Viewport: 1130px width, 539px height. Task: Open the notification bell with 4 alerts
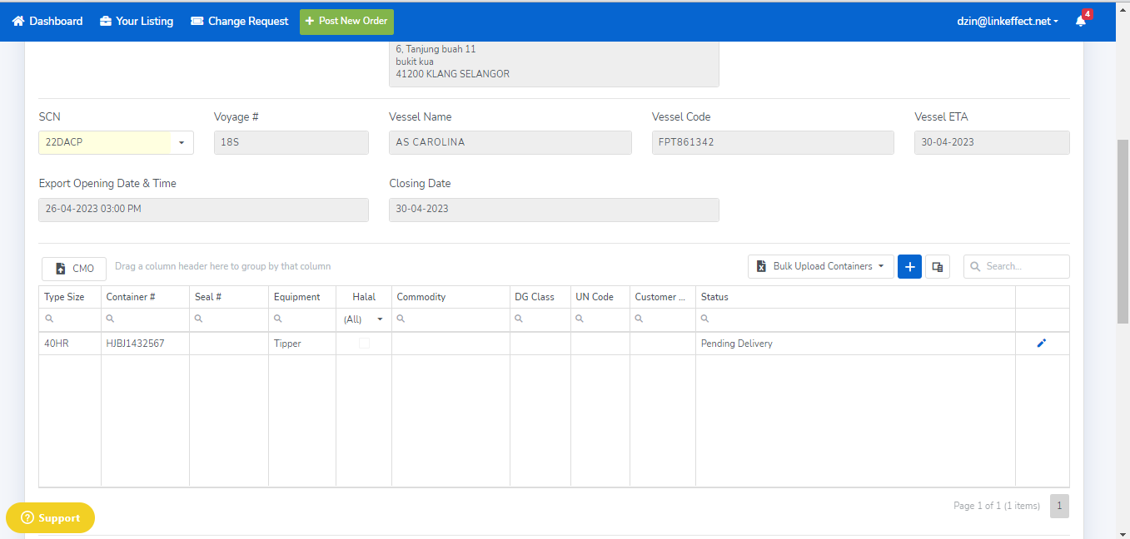(1081, 22)
